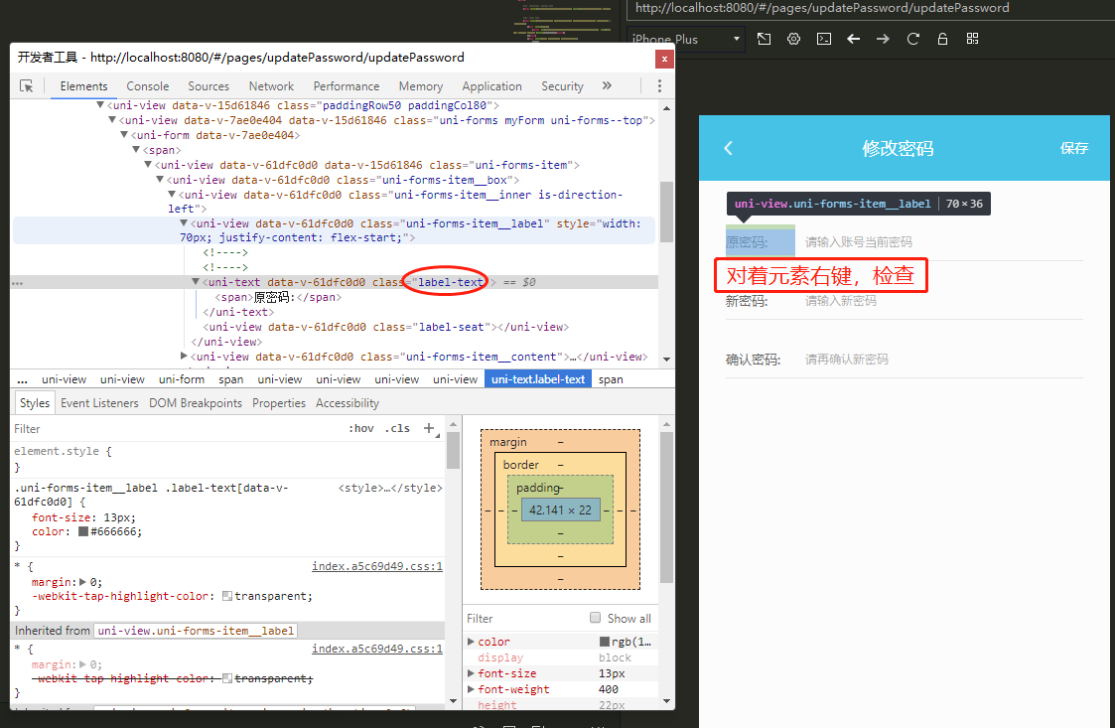Toggle -webkit-tap-highlight-color transparent swatch
The width and height of the screenshot is (1115, 728).
click(x=227, y=596)
